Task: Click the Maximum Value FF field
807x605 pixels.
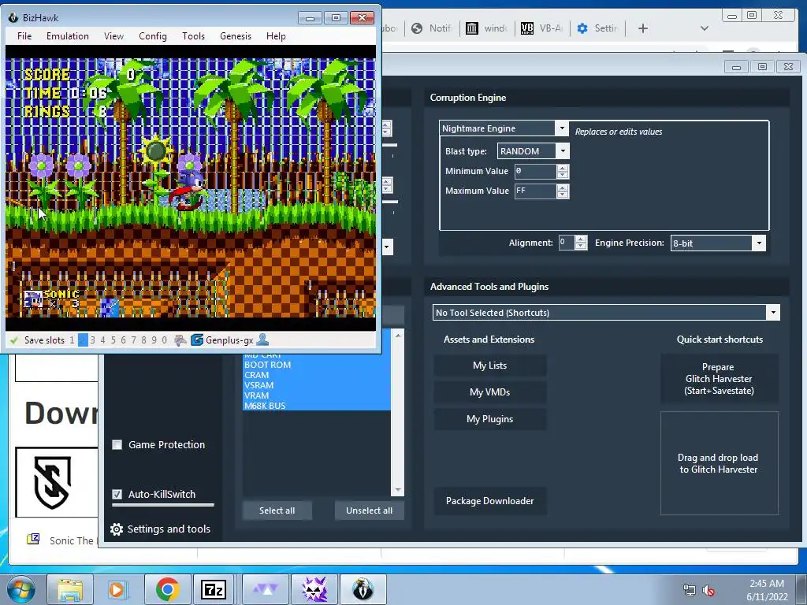Action: click(x=535, y=191)
